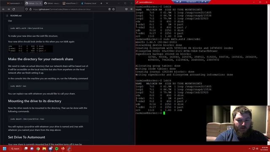Click remote session bar pin icon
This screenshot has width=270, height=152.
click(177, 2)
